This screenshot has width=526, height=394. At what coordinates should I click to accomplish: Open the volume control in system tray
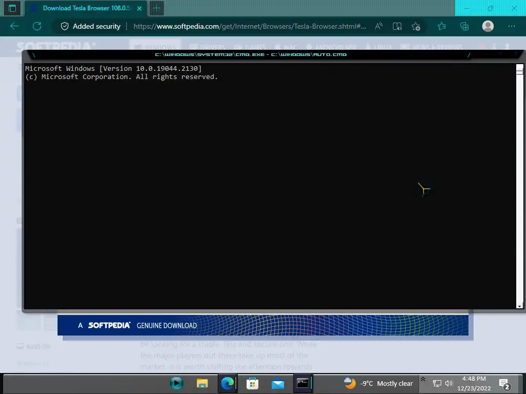click(x=449, y=383)
